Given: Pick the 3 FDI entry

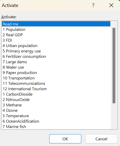Looking at the screenshot, I should [x=56, y=40].
